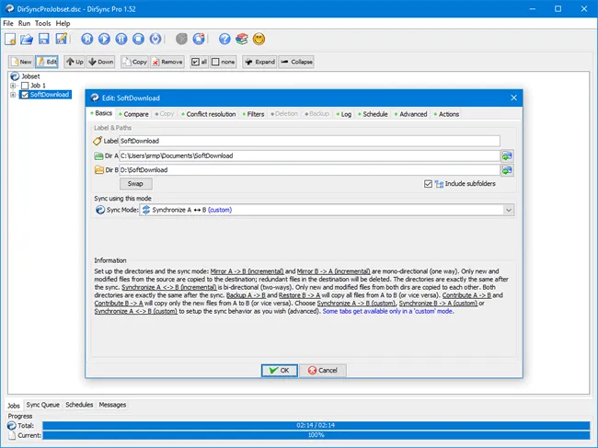Switch to the Conflict resolution tab
Image resolution: width=598 pixels, height=448 pixels.
pos(209,114)
